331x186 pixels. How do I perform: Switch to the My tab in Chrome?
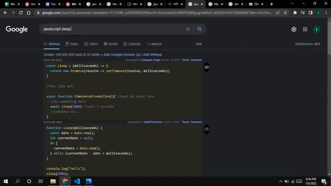[216, 4]
